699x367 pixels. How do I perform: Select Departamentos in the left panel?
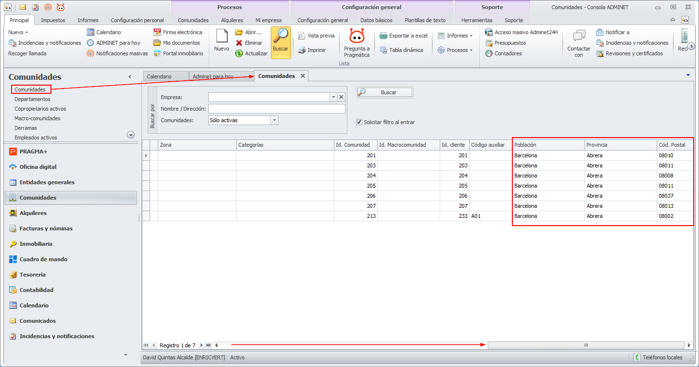click(x=32, y=99)
